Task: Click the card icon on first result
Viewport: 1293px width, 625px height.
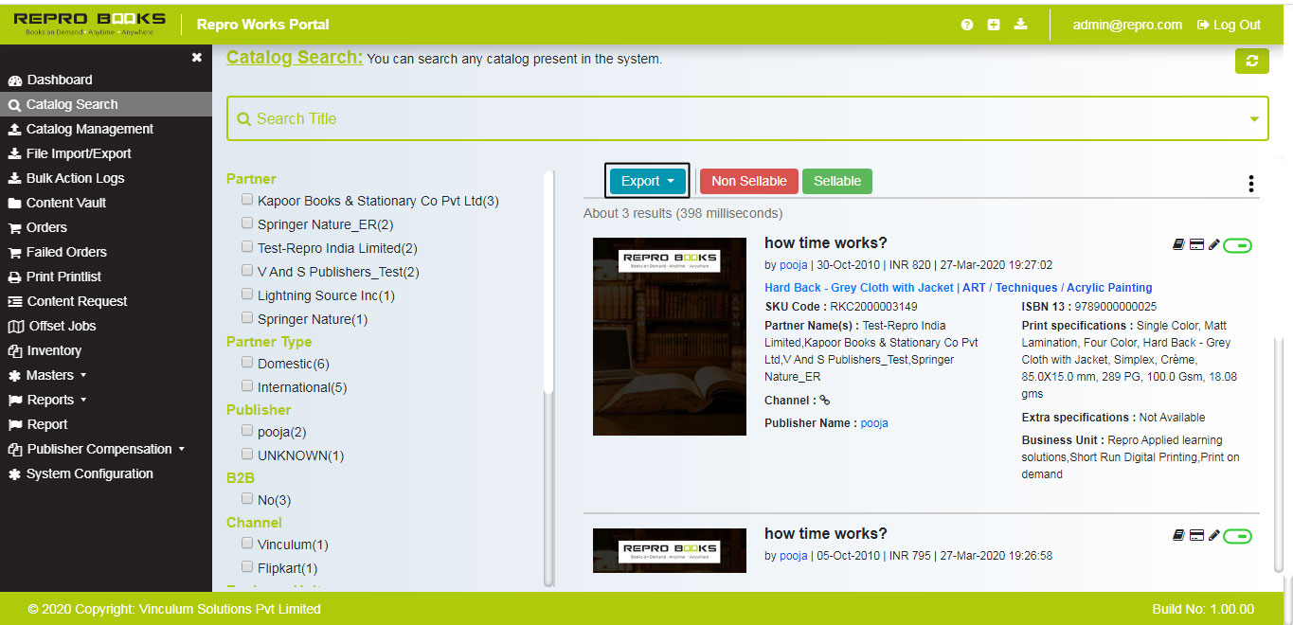Action: 1196,245
